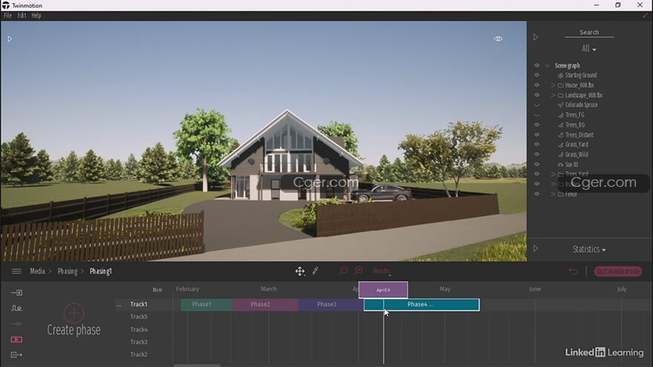Toggle visibility of Trees_Distant

(536, 135)
